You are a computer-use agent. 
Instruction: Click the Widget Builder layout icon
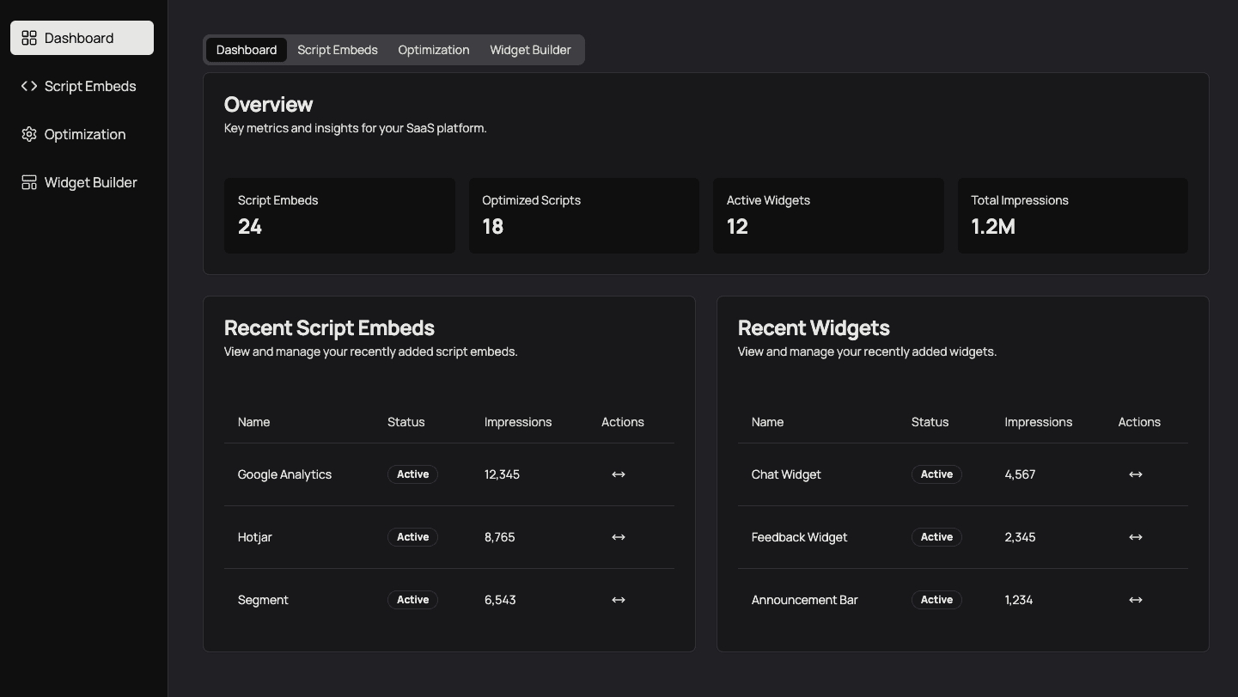(x=29, y=182)
